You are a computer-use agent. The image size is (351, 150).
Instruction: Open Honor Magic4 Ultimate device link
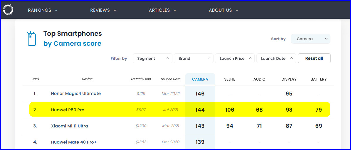[76, 93]
